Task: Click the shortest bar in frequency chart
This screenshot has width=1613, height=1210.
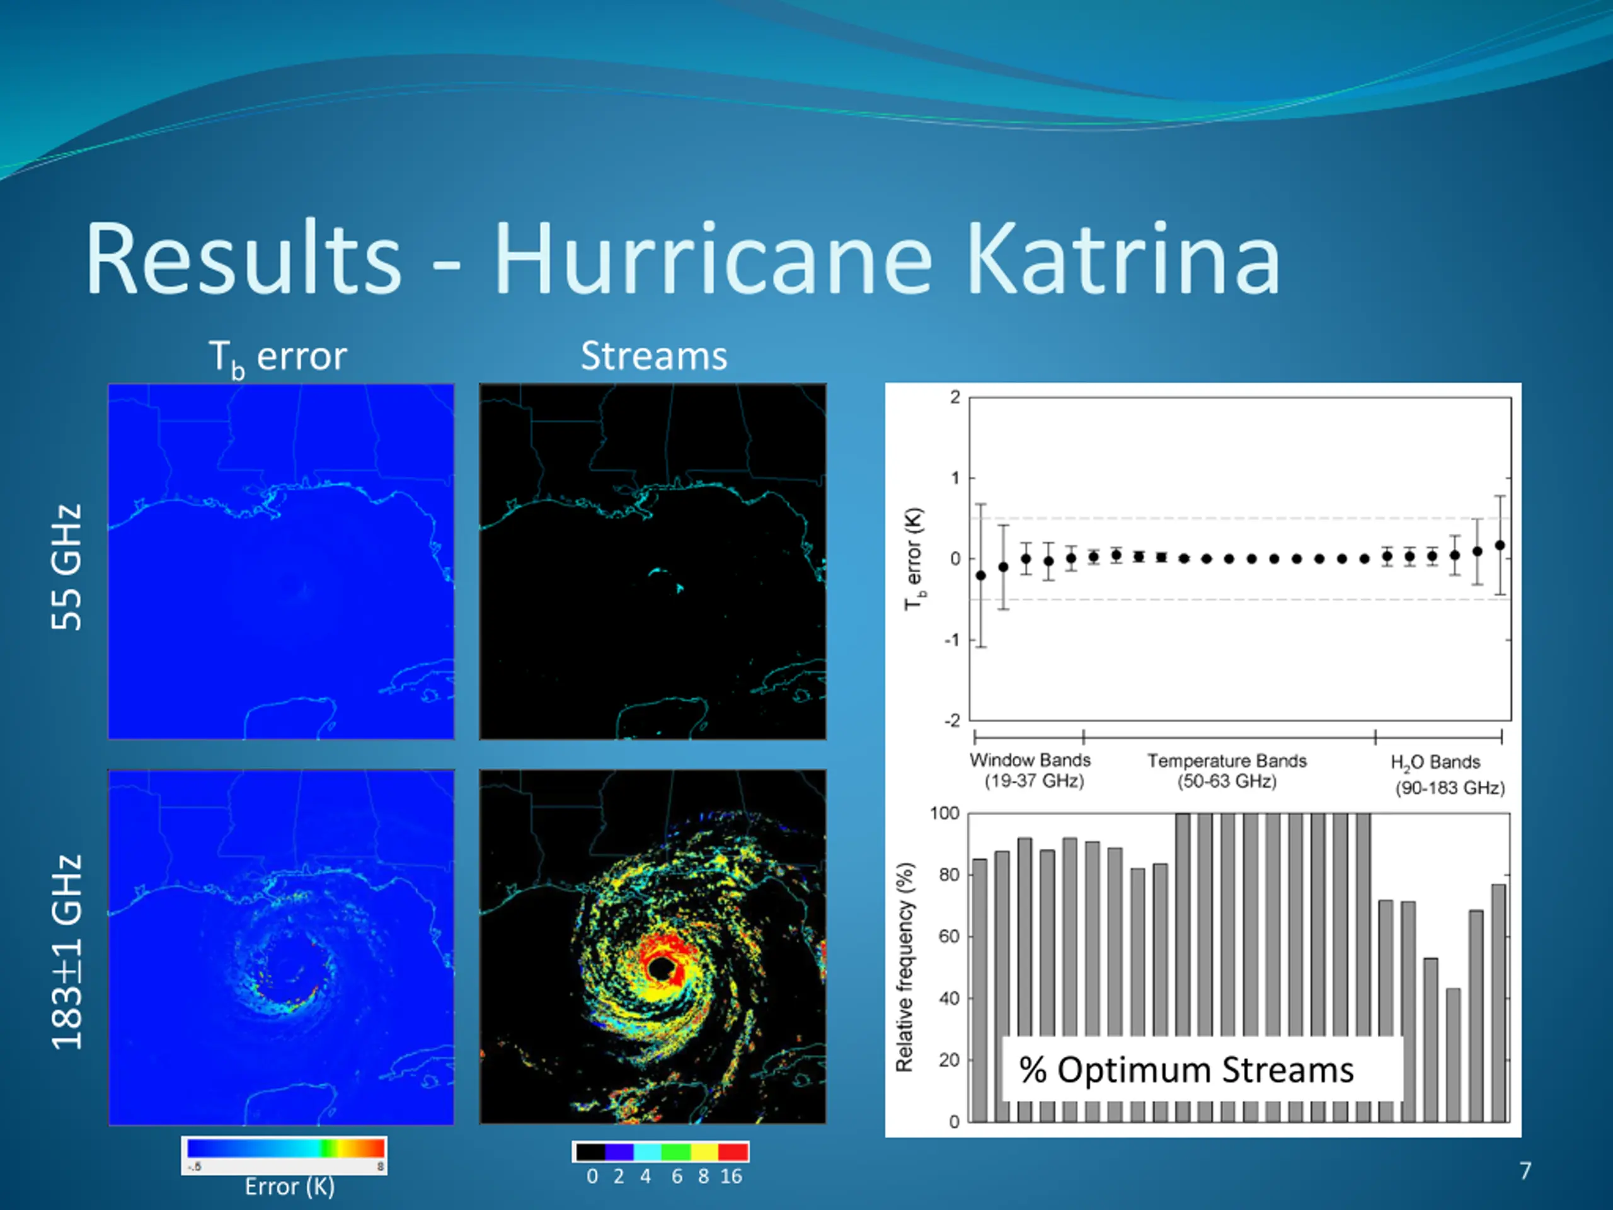Action: [x=1454, y=1054]
